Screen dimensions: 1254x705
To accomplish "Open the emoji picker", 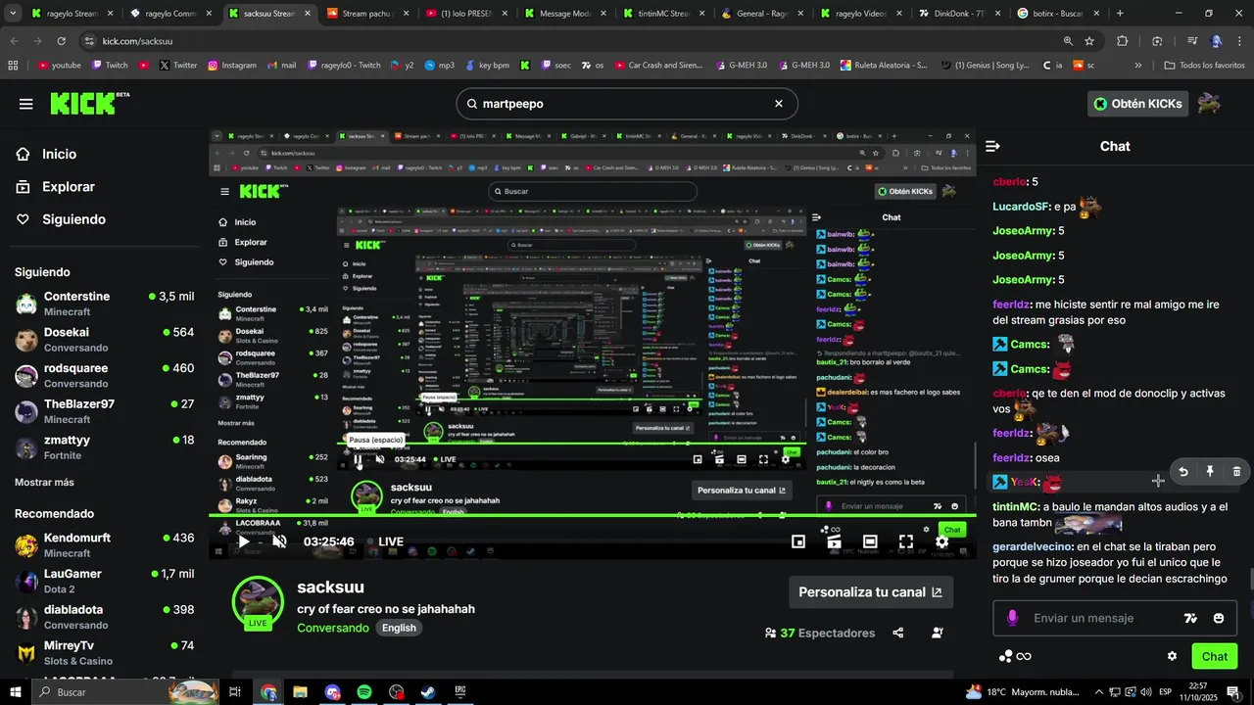I will pos(1219,618).
